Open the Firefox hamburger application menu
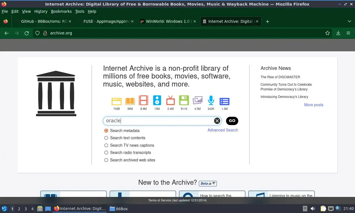This screenshot has width=355, height=213. [348, 33]
